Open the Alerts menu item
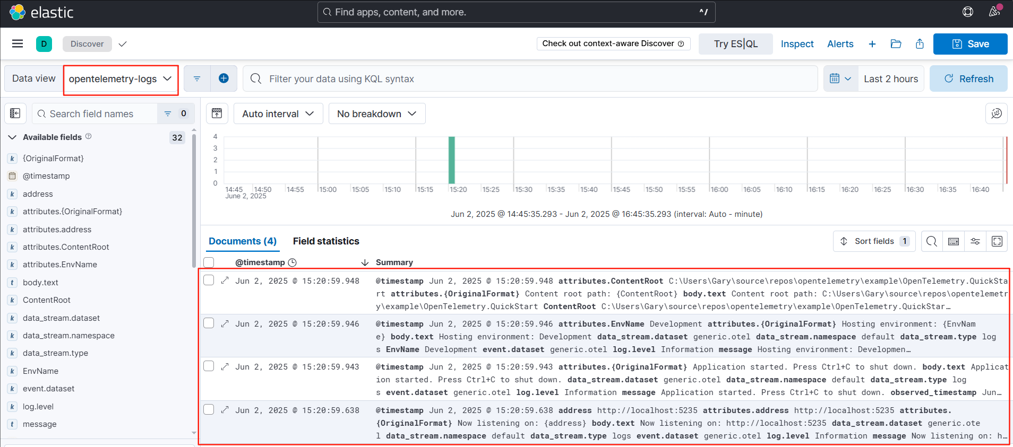The image size is (1013, 447). (x=840, y=44)
